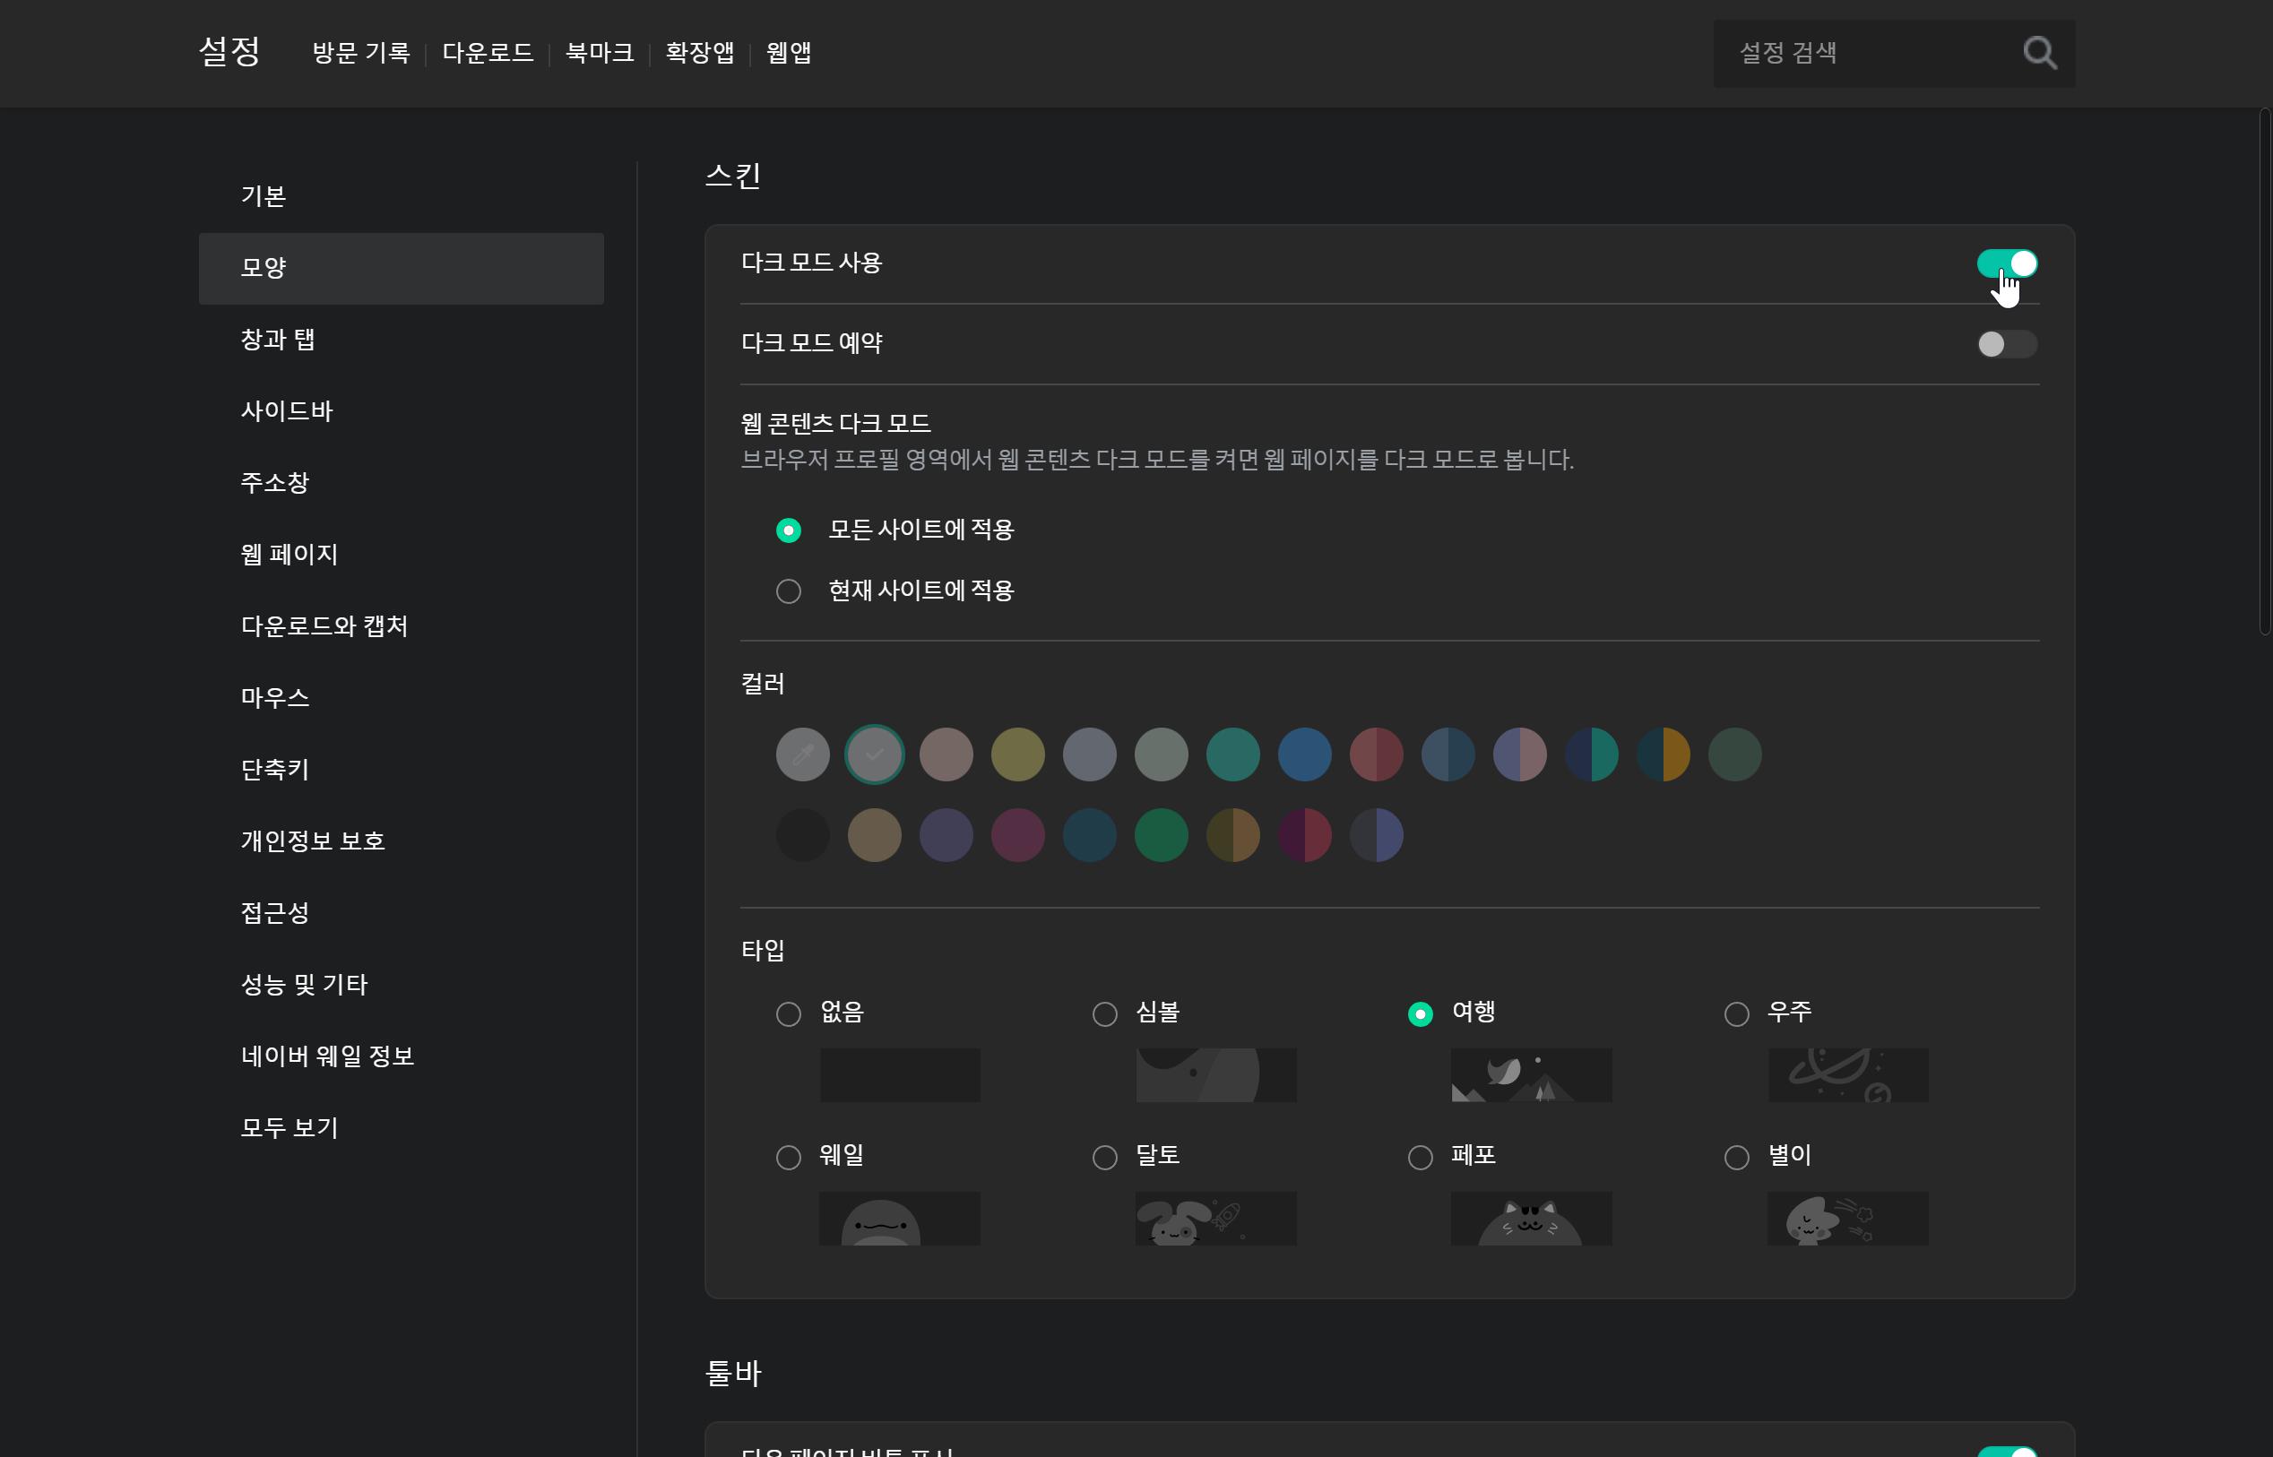Go to 창과 탭 settings section
2273x1457 pixels.
[x=277, y=340]
